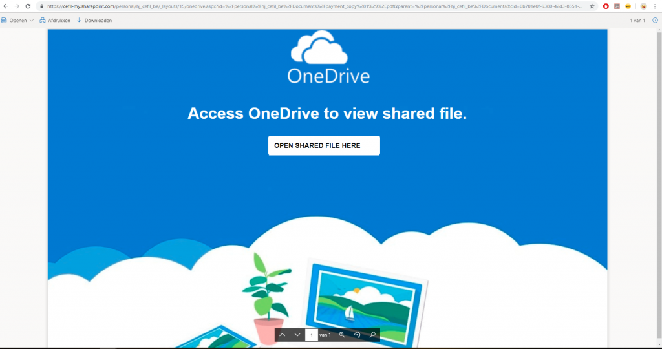Viewport: 662px width, 349px height.
Task: Click the browser forward arrow
Action: coord(17,6)
